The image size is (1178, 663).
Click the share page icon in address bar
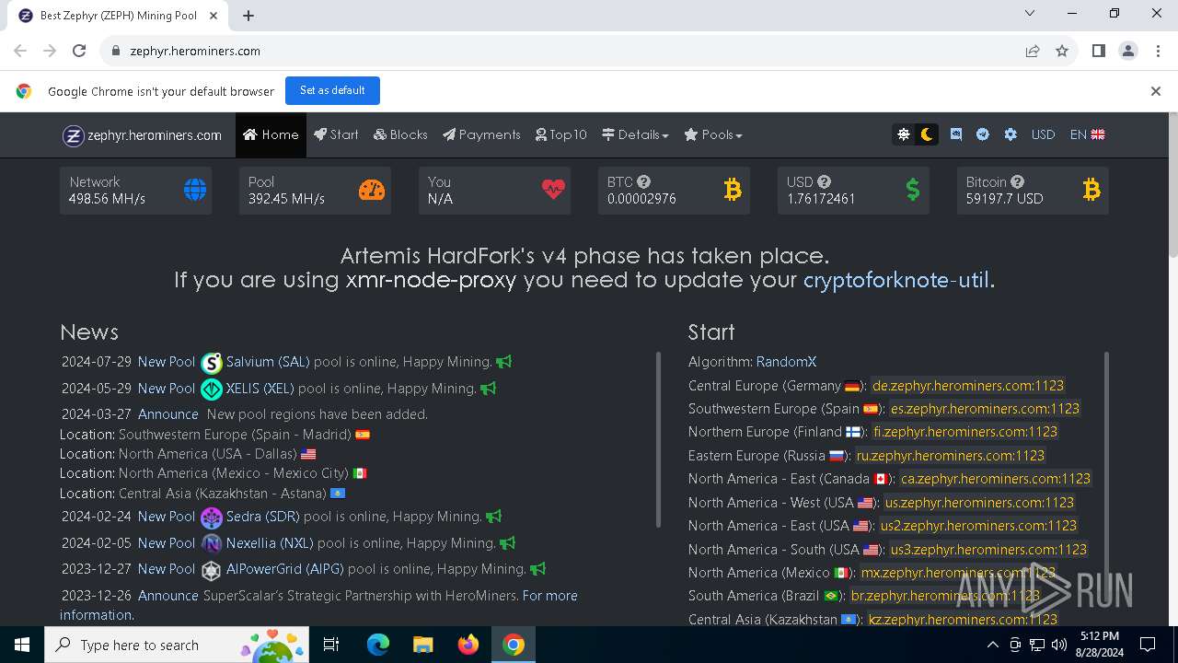(1033, 51)
